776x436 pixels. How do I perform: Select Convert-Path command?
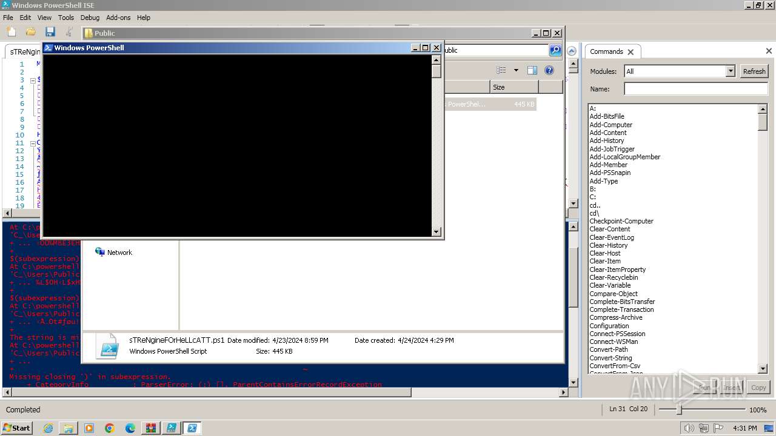point(608,349)
